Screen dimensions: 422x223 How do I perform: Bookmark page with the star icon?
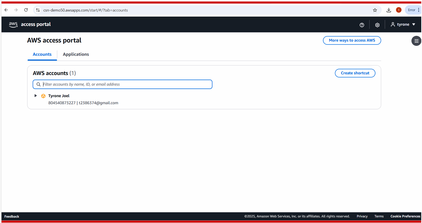375,10
